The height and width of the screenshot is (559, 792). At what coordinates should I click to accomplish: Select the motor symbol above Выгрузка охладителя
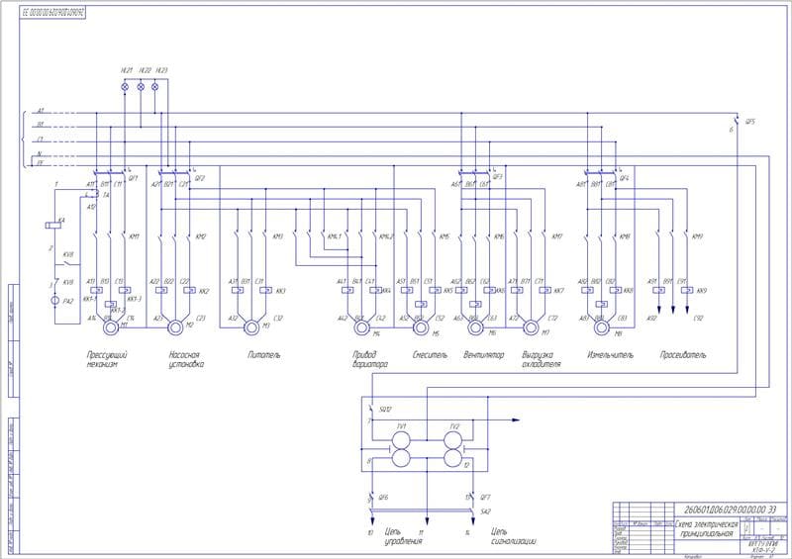click(531, 327)
